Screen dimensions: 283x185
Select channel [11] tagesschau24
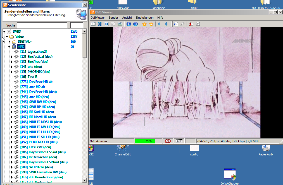pos(34,52)
